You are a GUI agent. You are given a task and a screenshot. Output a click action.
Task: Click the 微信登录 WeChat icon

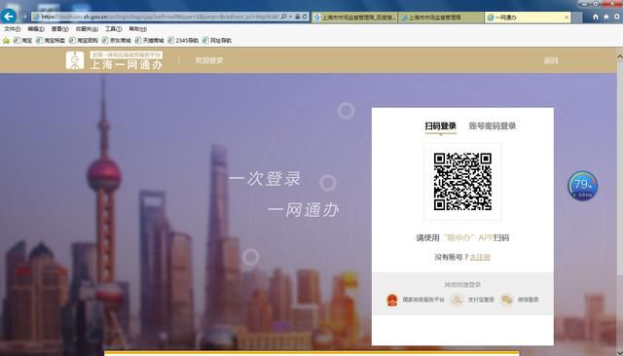tap(506, 300)
